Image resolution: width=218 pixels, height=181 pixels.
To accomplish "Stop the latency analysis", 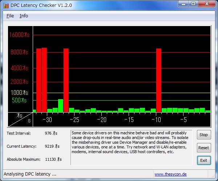I will [x=204, y=135].
